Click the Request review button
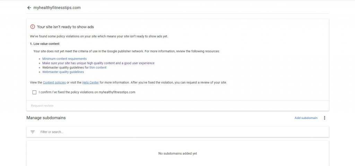This screenshot has width=355, height=166. [x=42, y=105]
